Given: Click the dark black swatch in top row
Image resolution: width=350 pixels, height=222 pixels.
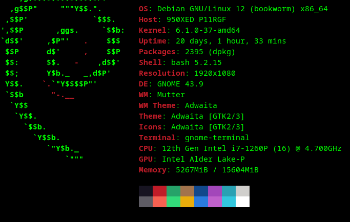Looking at the screenshot, I should (146, 191).
